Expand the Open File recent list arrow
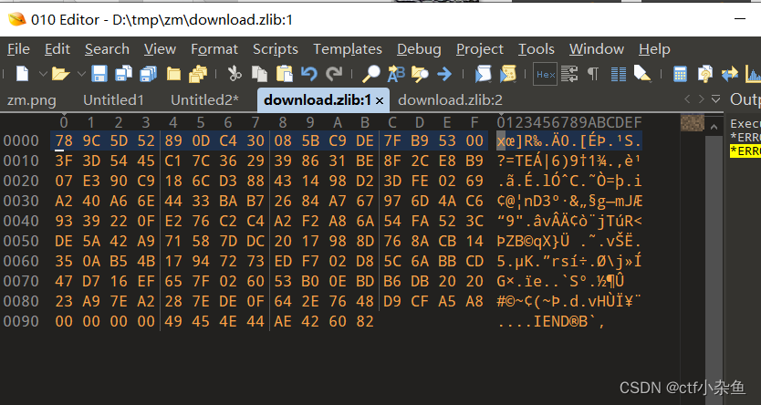 [x=81, y=74]
